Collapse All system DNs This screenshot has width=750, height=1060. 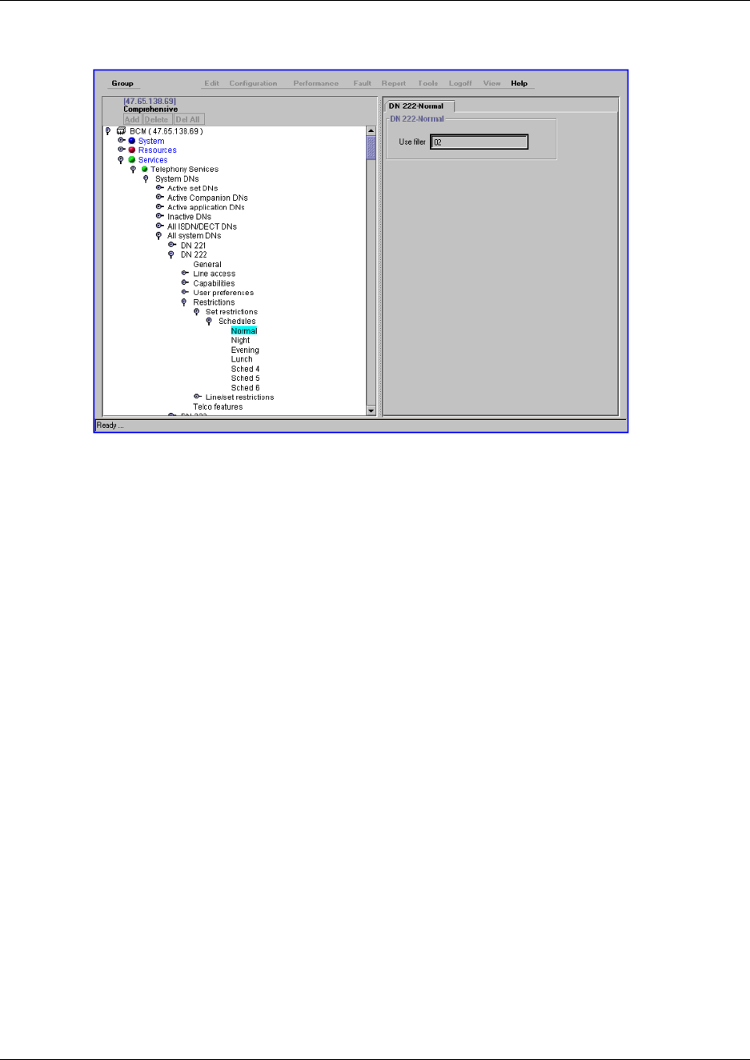[x=159, y=236]
